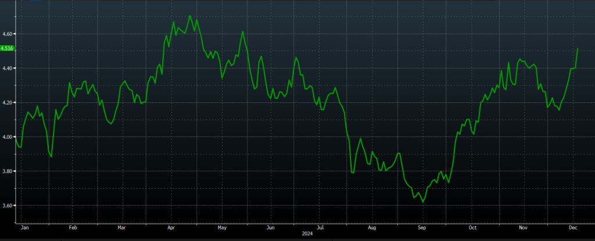Click the Mar month label
Screen dimensions: 595x241
[122, 228]
